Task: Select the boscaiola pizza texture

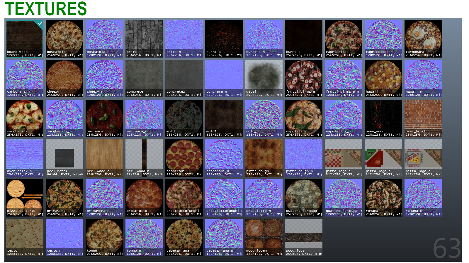Action: coord(64,39)
